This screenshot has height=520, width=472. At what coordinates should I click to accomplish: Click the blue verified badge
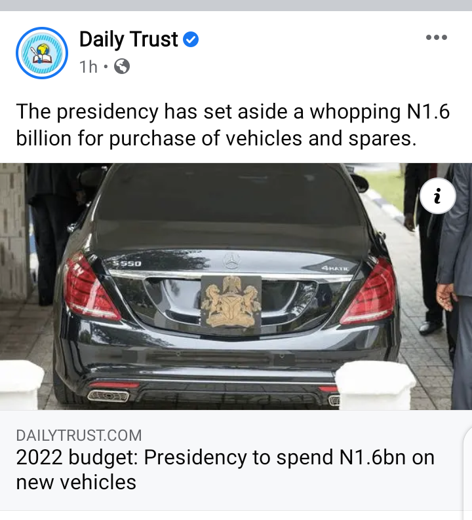click(191, 39)
